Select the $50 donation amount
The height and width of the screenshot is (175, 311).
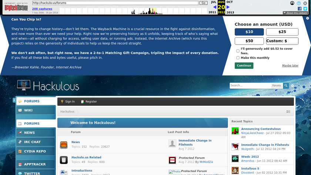tap(249, 41)
